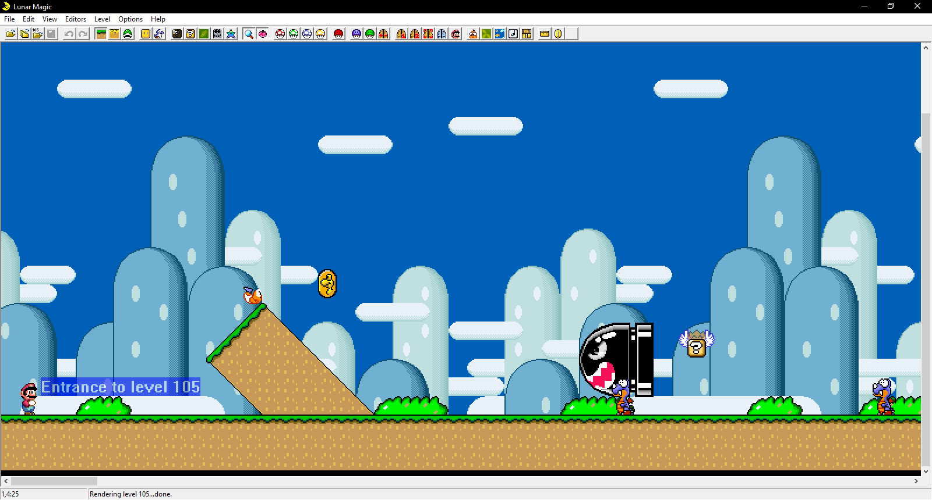Click the music note icon
932x500 pixels.
point(513,34)
